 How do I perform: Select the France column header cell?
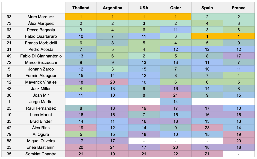tap(238, 8)
